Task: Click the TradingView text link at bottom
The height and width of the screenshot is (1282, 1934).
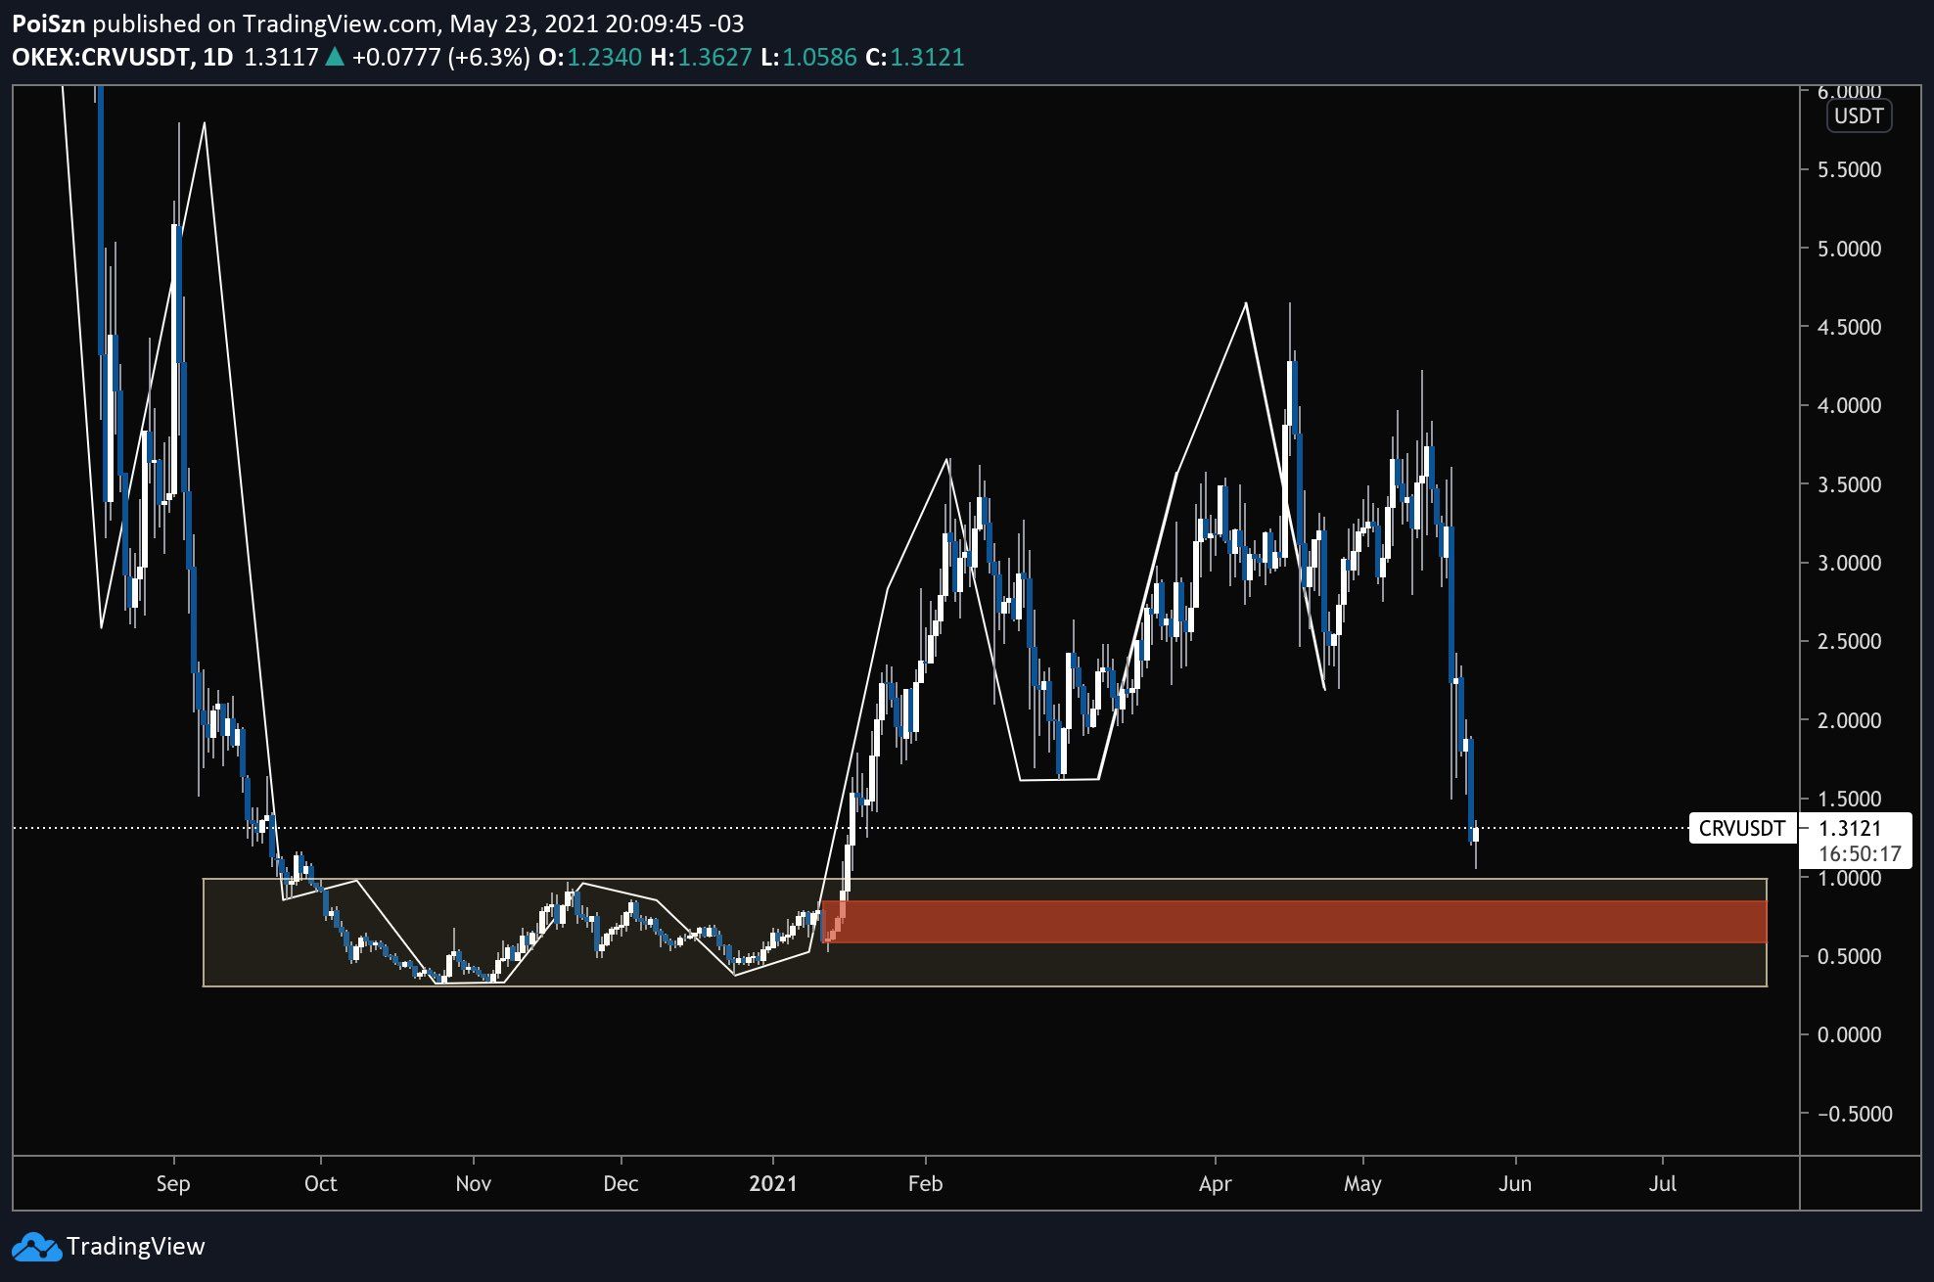Action: tap(135, 1247)
